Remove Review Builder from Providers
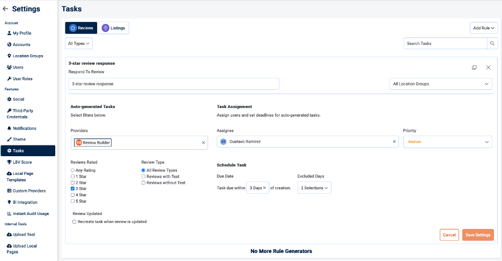502x261 pixels. tap(203, 143)
